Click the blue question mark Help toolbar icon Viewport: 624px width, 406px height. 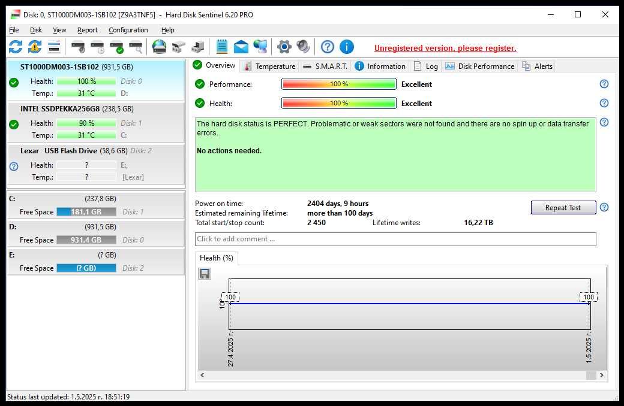(x=328, y=47)
